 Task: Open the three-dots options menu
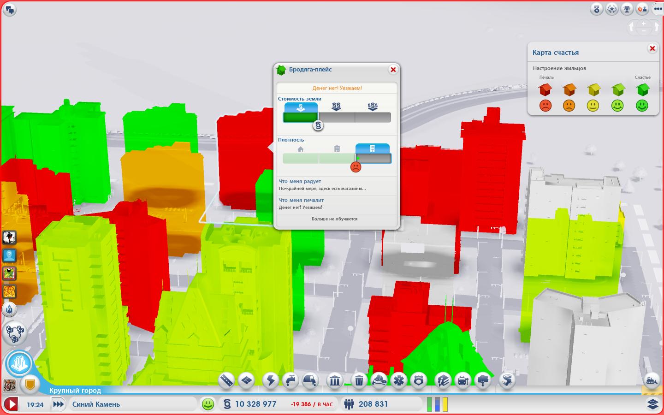point(658,9)
